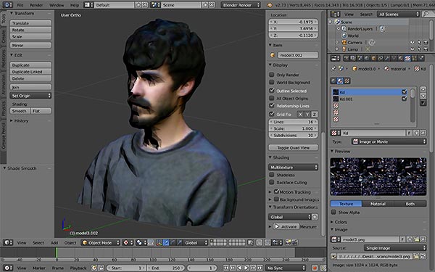Open the image Source Single Image dropdown
Screen dimensions: 435x272
click(395, 248)
